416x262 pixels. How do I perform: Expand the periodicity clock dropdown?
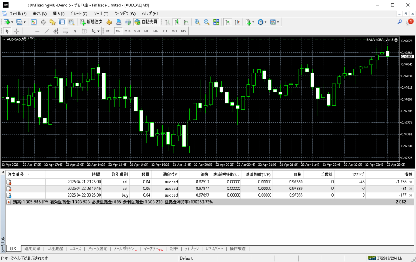click(265, 22)
